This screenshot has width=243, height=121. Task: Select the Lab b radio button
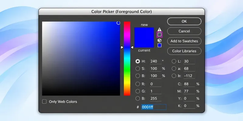[x=174, y=76]
